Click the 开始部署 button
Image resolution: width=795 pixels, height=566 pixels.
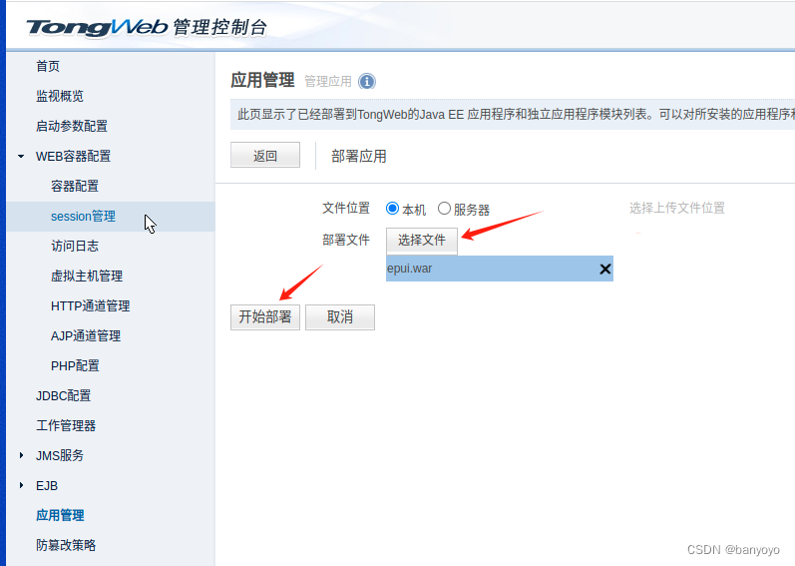[265, 317]
